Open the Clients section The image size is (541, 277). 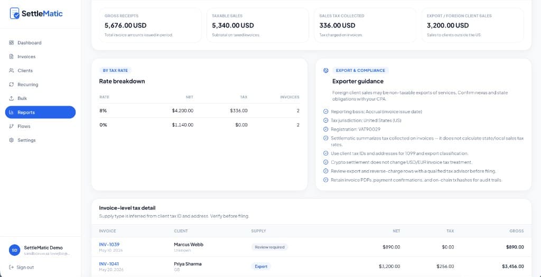pyautogui.click(x=40, y=70)
